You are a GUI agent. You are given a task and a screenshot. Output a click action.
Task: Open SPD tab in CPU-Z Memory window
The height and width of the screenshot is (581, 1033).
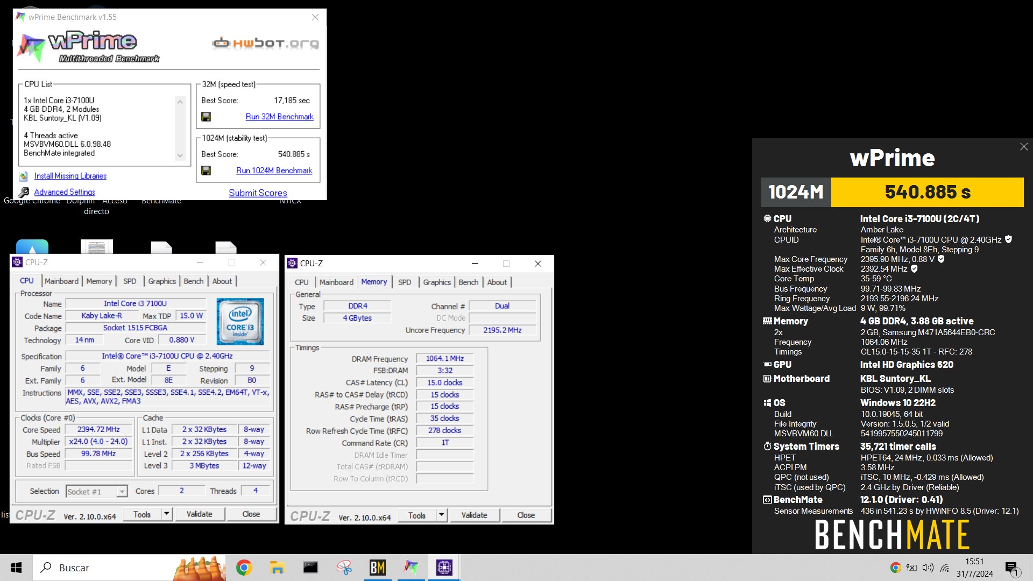click(405, 282)
